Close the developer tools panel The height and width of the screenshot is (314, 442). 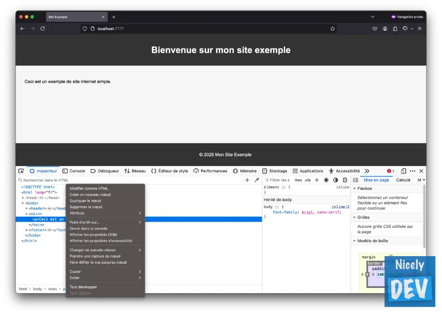[x=421, y=171]
